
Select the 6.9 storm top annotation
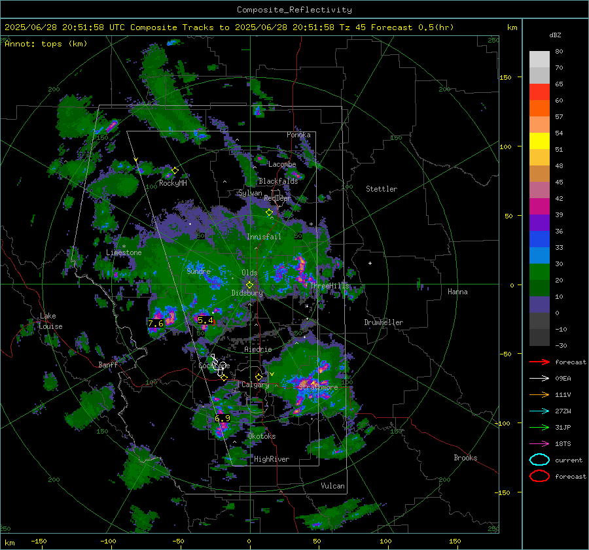point(223,419)
